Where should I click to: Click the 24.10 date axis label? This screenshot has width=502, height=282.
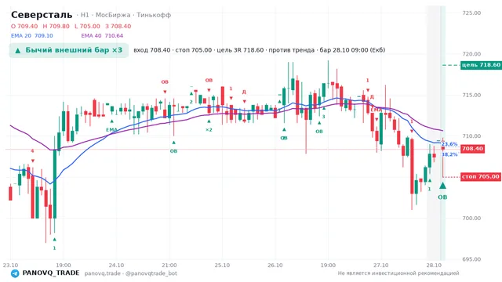116,266
